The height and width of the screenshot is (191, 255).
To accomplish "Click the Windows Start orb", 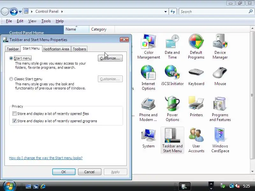I will click(9, 186).
